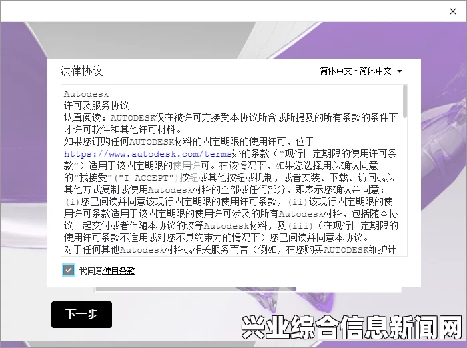Minimize the installer window
Screen dimensions: 467x348
point(421,11)
